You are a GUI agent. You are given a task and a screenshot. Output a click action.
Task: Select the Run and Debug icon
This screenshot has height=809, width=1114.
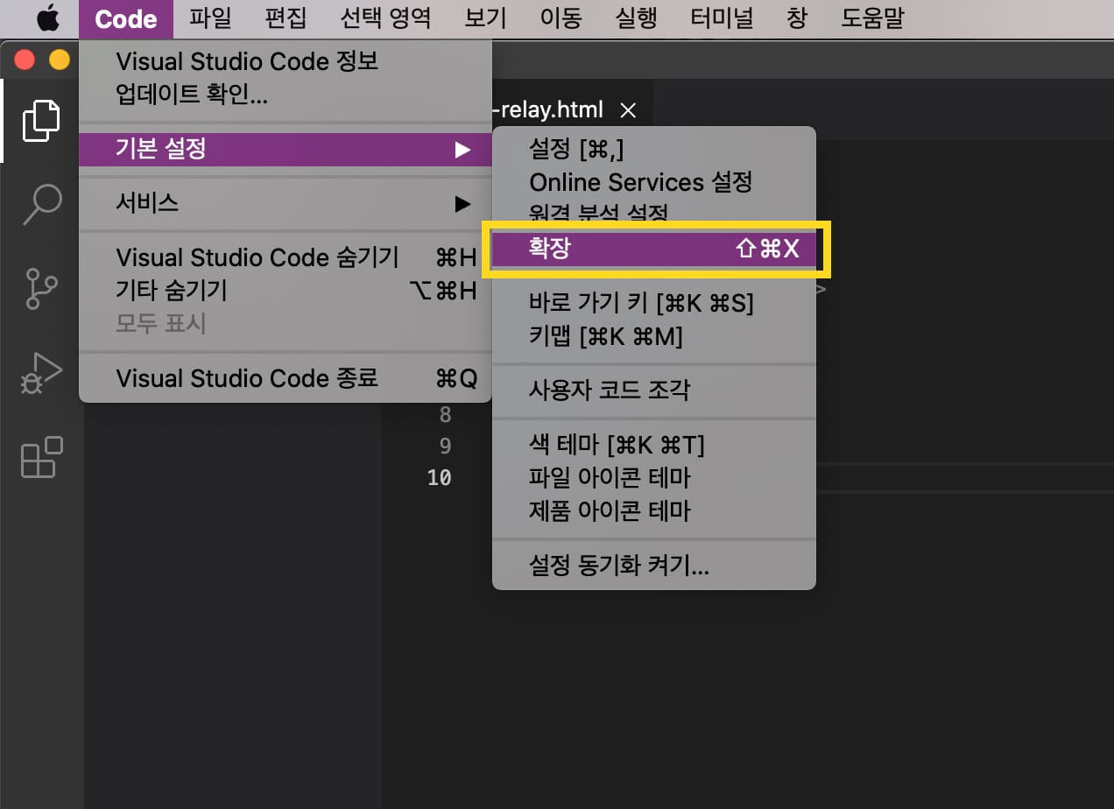40,374
